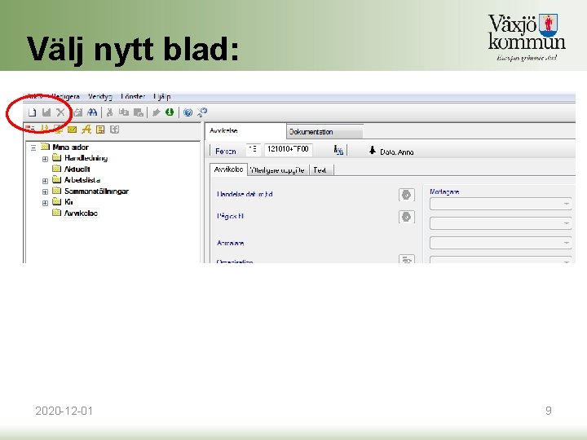This screenshot has height=440, width=587.
Task: Click the tools icon after the help icon
Action: (x=202, y=112)
